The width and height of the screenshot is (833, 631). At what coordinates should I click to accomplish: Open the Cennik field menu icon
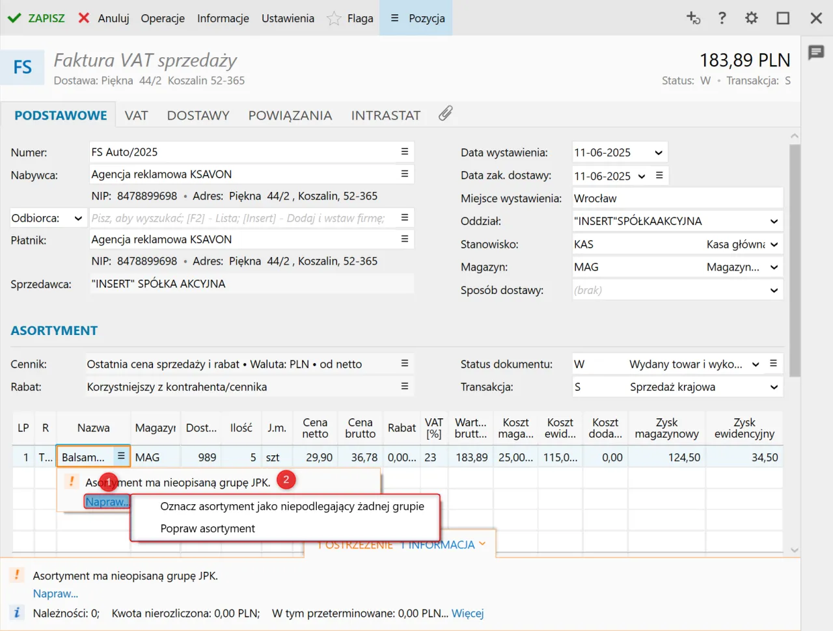click(404, 364)
